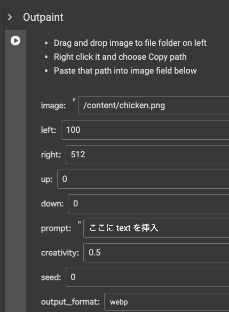Click the "image:" parameter label
The height and width of the screenshot is (312, 229).
(x=53, y=106)
